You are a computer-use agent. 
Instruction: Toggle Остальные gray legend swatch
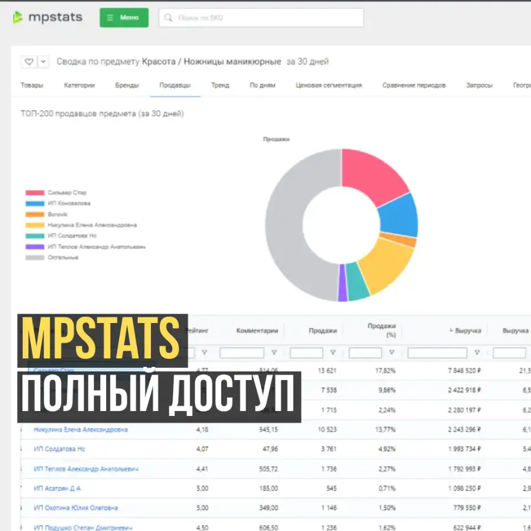click(x=35, y=258)
